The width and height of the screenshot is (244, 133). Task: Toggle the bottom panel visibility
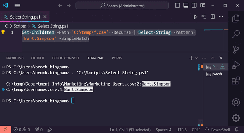186,6
